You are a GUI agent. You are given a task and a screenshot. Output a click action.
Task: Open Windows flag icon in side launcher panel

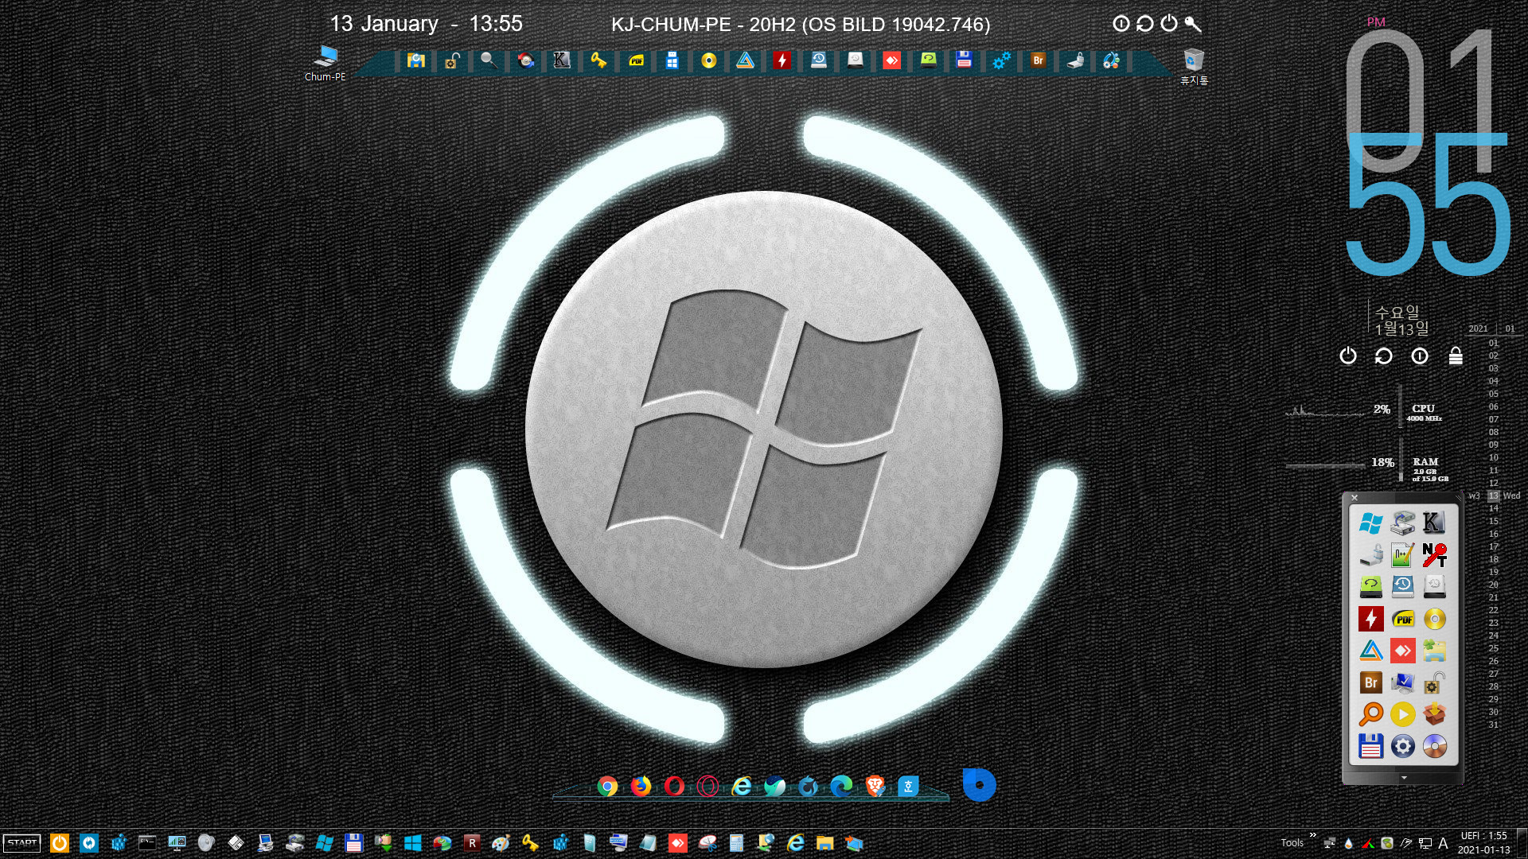[x=1370, y=523]
